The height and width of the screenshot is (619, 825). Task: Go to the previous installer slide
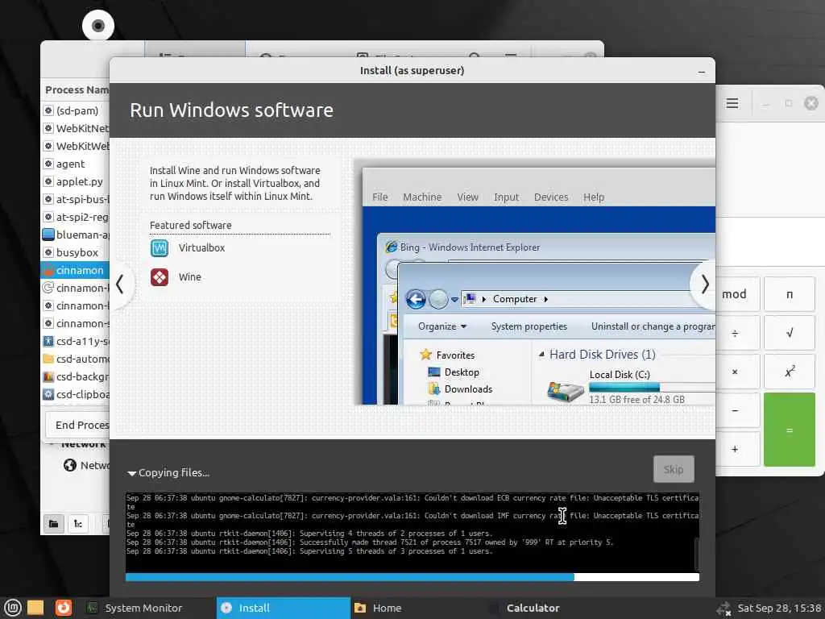click(x=120, y=285)
